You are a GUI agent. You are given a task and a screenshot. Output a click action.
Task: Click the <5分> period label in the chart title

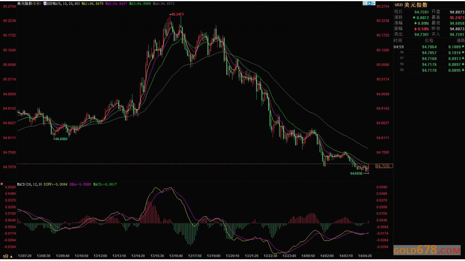click(x=36, y=4)
